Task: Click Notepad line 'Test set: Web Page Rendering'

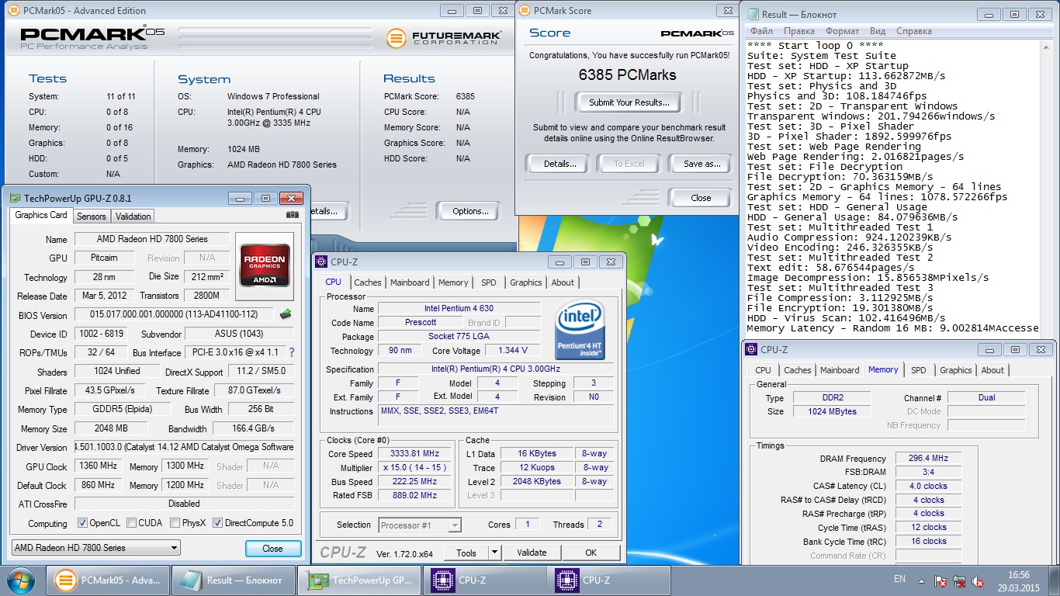Action: pos(833,147)
